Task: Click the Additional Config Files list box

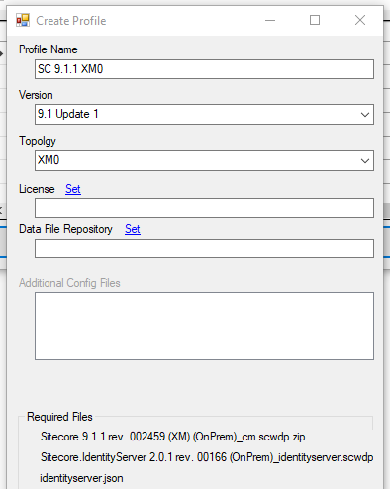Action: (204, 326)
